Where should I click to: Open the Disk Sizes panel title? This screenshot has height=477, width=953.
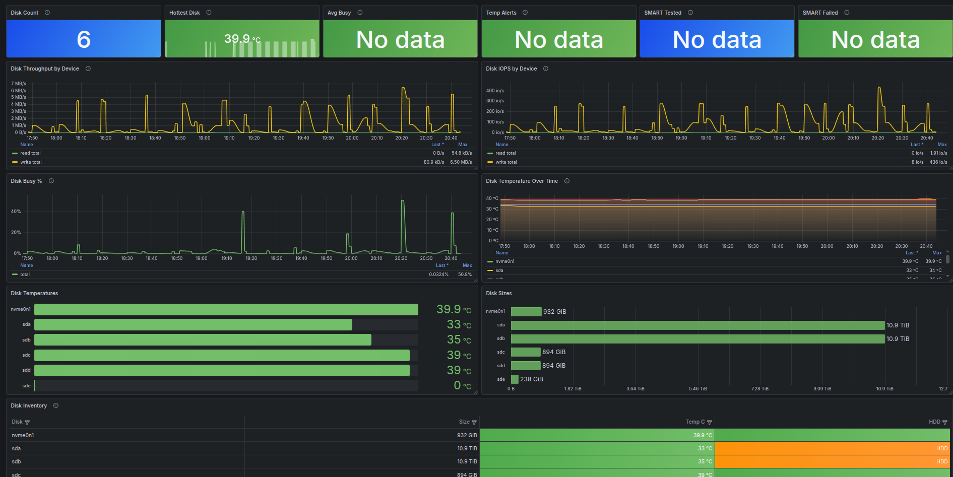(499, 293)
